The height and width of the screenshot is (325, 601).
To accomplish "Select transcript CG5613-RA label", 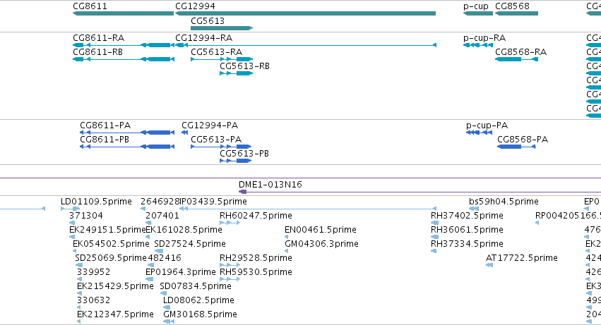I will click(217, 52).
